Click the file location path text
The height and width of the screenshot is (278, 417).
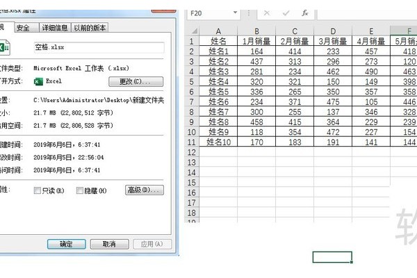[x=99, y=100]
